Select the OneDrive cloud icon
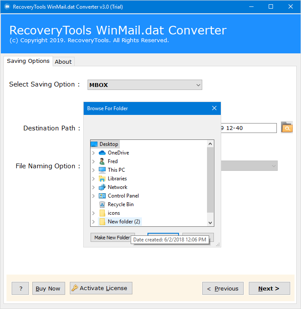 (x=102, y=153)
